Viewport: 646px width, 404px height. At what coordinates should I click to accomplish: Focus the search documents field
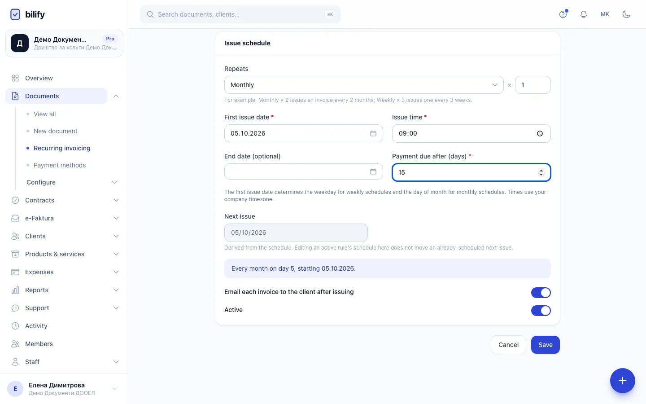coord(240,14)
